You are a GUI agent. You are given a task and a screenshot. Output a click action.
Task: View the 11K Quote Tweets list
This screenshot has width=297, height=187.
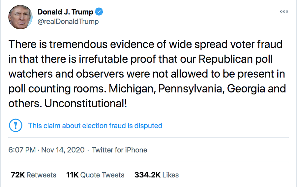point(95,175)
